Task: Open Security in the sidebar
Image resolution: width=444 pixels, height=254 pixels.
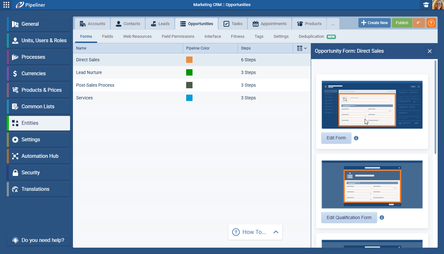Action: coord(38,173)
